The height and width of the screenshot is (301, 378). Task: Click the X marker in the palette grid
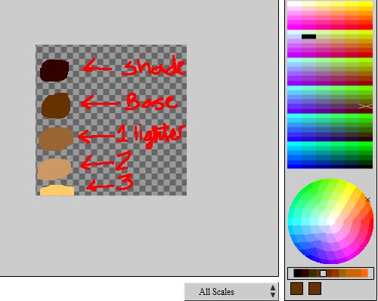(x=366, y=106)
